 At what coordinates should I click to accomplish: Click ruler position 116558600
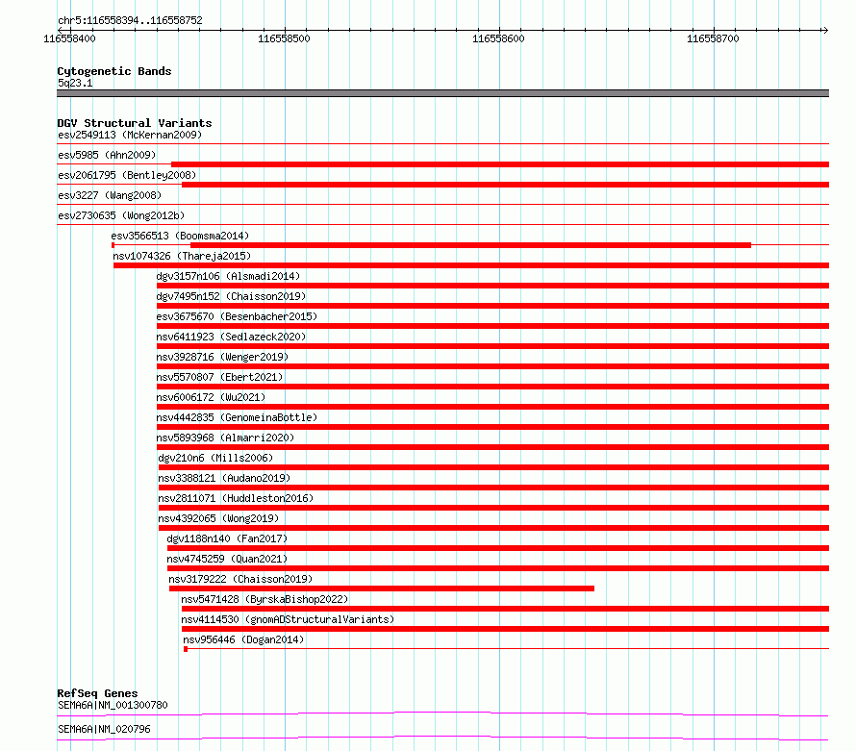[x=498, y=38]
